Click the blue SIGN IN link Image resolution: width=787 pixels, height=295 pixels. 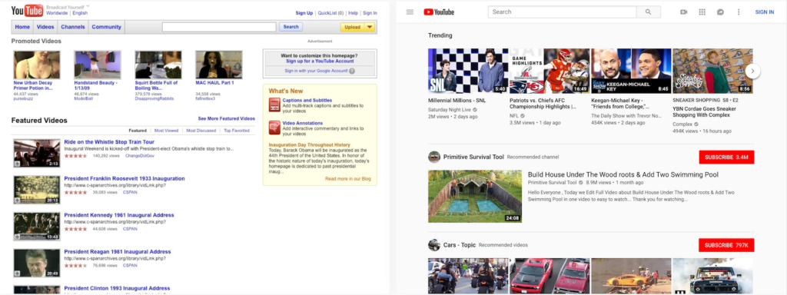coord(765,12)
